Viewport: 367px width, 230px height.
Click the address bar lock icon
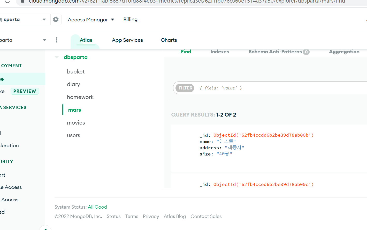click(x=23, y=1)
